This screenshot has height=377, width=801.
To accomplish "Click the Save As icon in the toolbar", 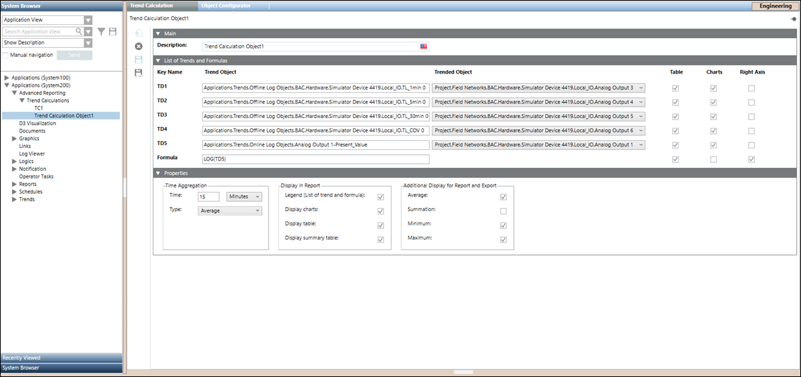I will (138, 72).
